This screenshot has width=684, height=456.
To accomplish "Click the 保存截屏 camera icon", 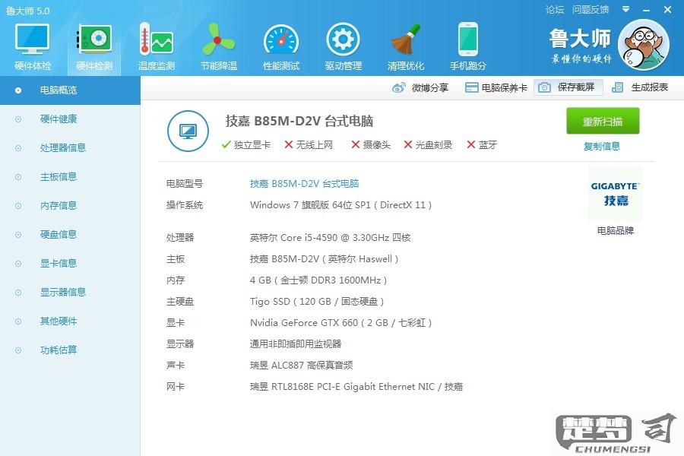I will 544,87.
